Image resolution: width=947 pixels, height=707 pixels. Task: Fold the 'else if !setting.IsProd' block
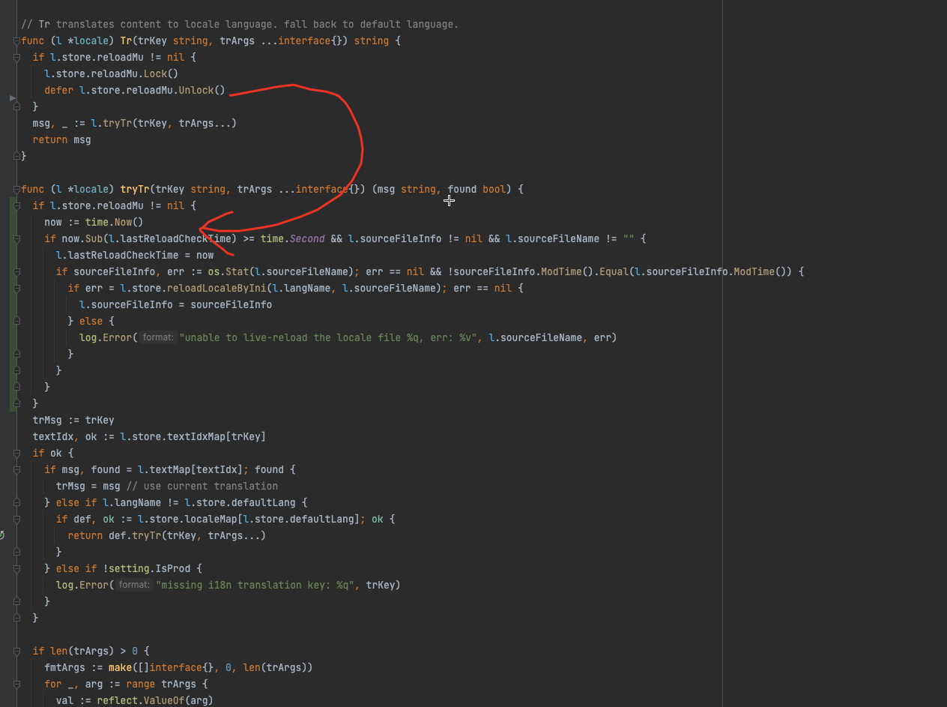coord(16,568)
